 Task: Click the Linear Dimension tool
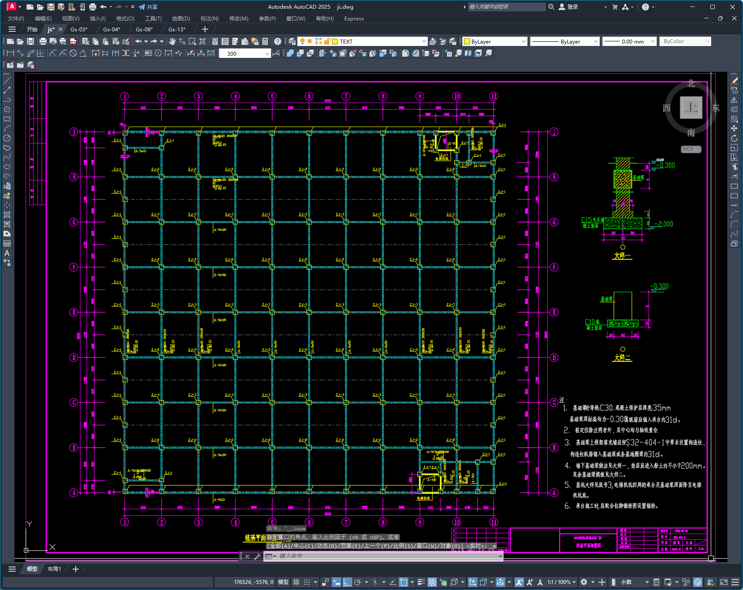10,53
